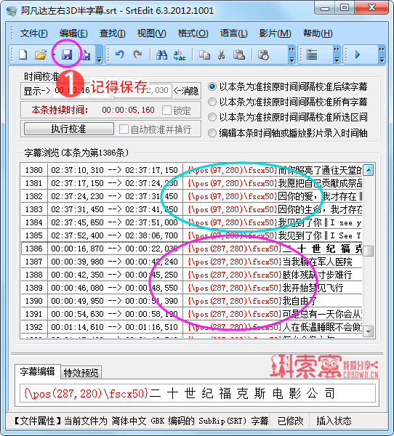The image size is (394, 436).
Task: Click the blue Play movie icon
Action: (358, 54)
